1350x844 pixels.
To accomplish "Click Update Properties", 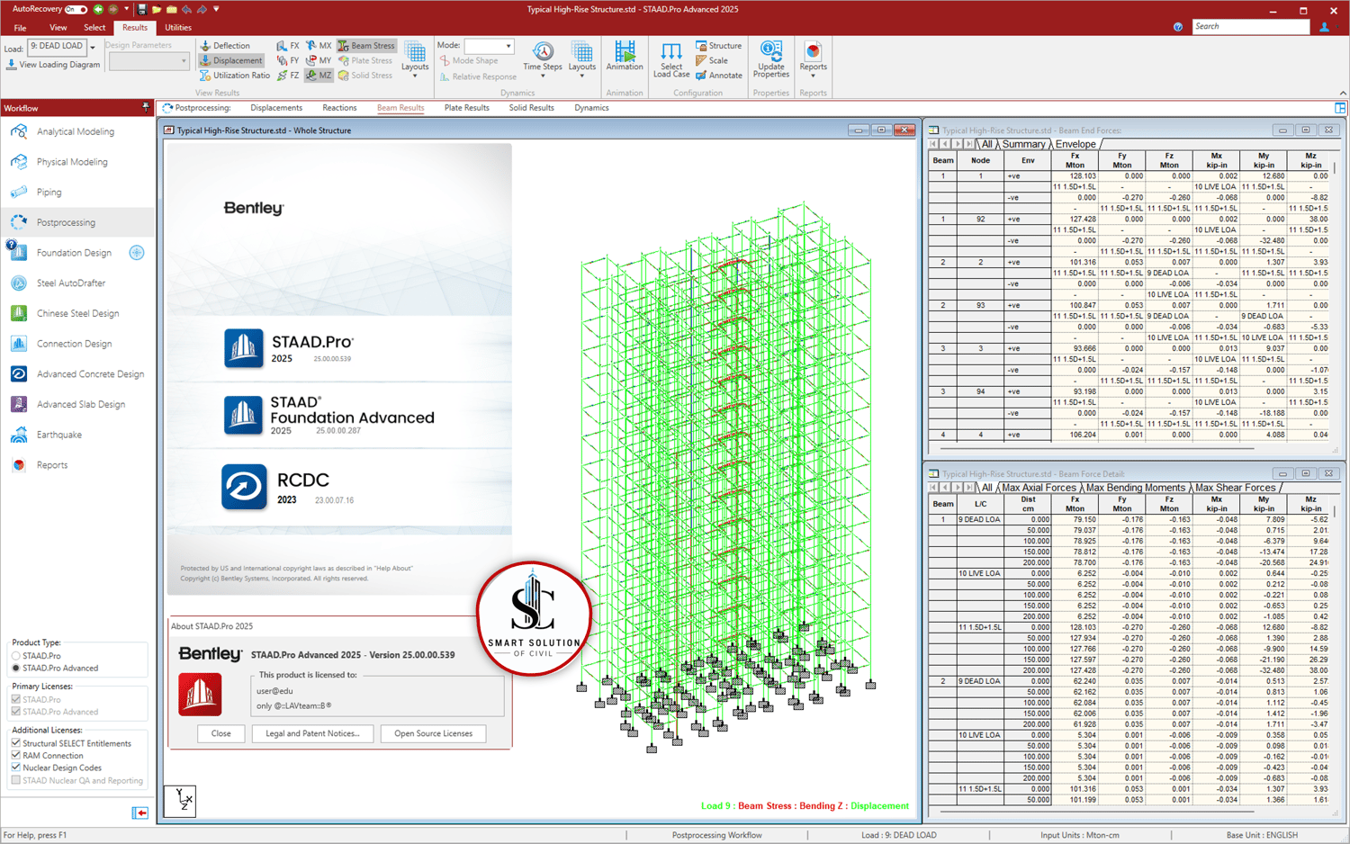I will coord(771,59).
